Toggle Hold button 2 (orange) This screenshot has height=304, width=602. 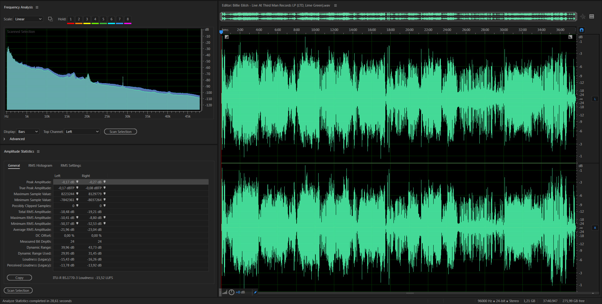(79, 19)
